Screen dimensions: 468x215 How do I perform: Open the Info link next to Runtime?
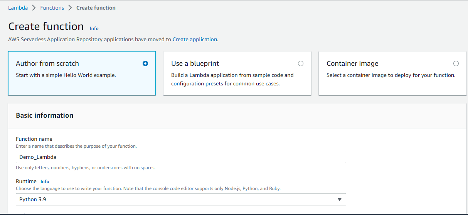tap(45, 182)
